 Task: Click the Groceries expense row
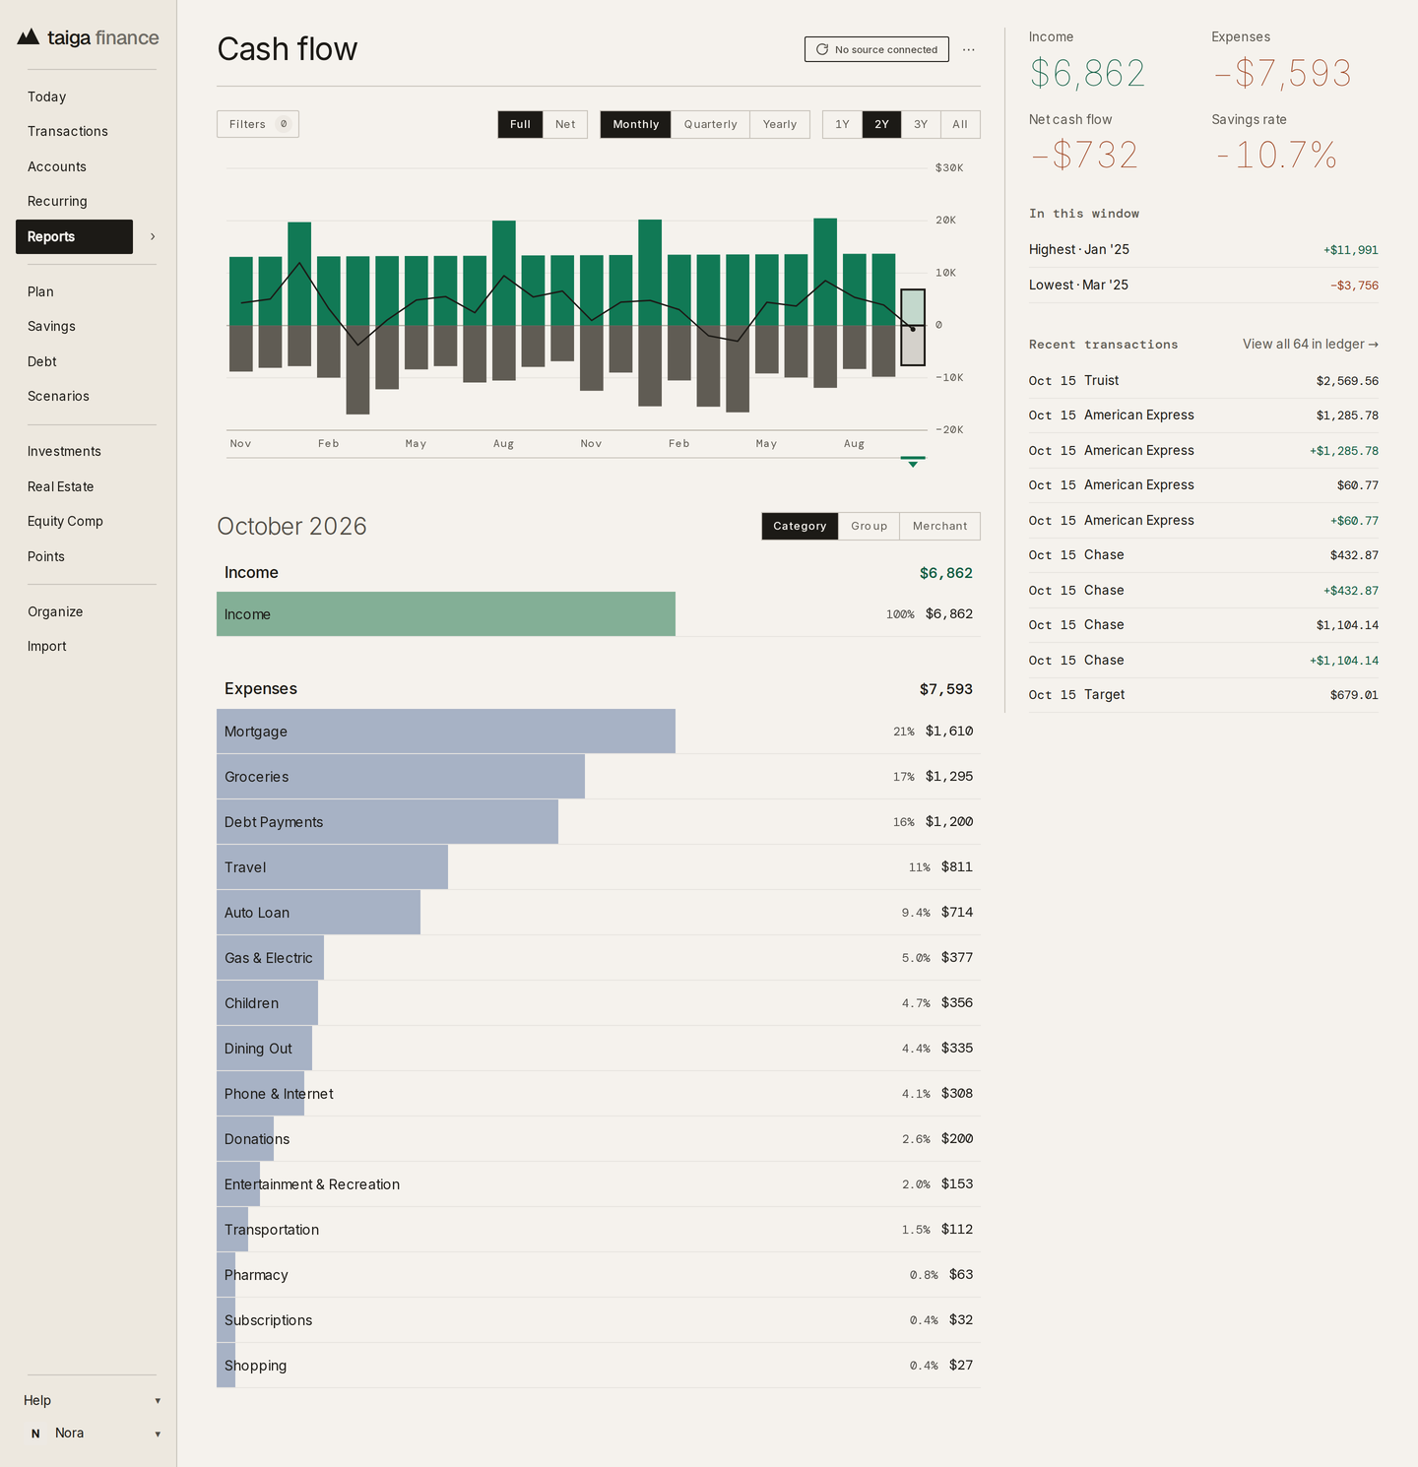pos(599,777)
